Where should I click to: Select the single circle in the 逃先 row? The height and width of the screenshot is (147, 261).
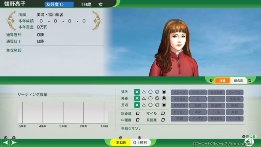point(150,92)
